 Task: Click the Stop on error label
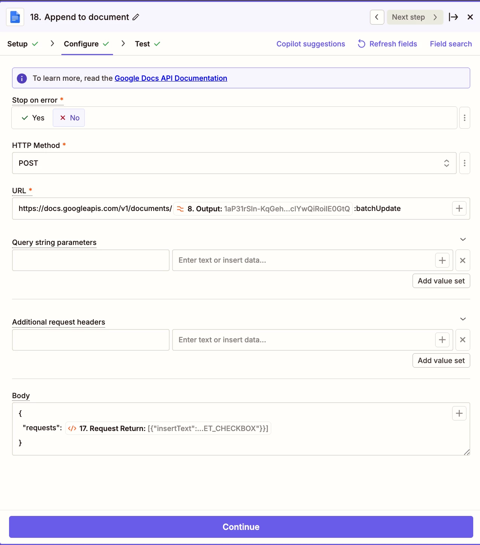click(x=35, y=100)
